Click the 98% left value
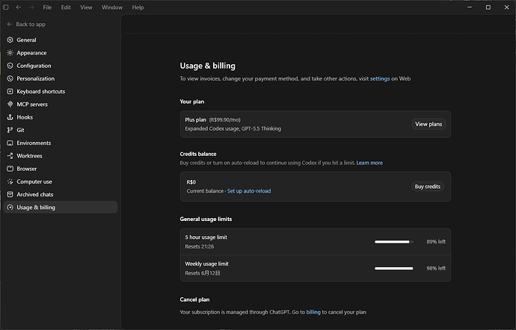The height and width of the screenshot is (330, 516). click(436, 268)
